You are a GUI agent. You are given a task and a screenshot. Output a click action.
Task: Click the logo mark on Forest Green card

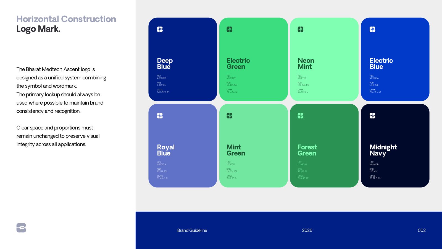pos(301,116)
